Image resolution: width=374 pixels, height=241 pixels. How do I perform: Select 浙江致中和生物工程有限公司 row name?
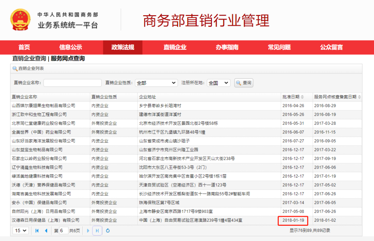pos(39,115)
